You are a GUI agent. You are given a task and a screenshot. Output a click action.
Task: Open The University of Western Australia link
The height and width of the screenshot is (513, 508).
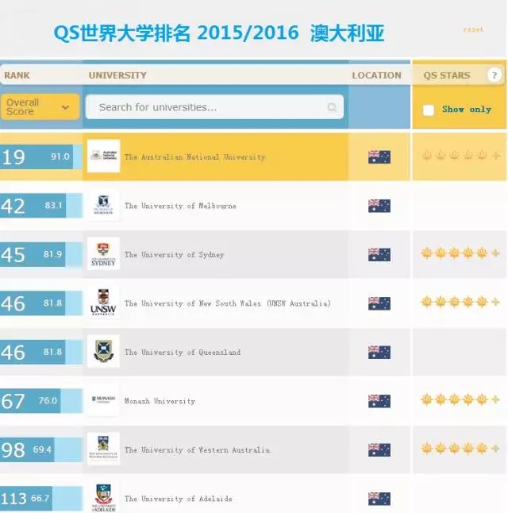(197, 449)
